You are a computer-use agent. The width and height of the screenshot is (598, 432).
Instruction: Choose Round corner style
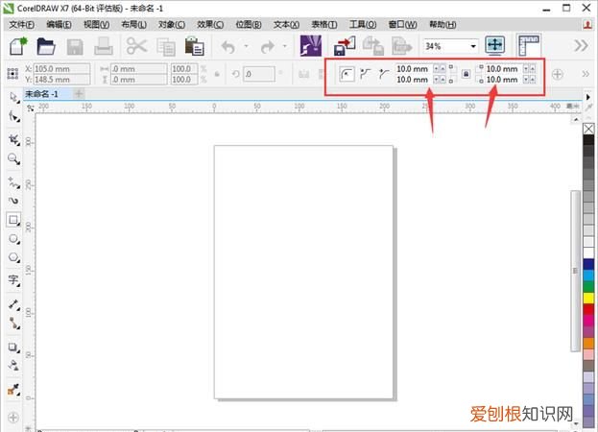tap(347, 74)
